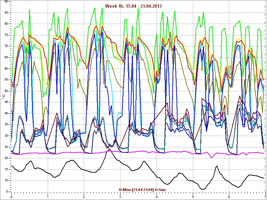
Task: Click the y-axis value 25
Action: point(6,147)
